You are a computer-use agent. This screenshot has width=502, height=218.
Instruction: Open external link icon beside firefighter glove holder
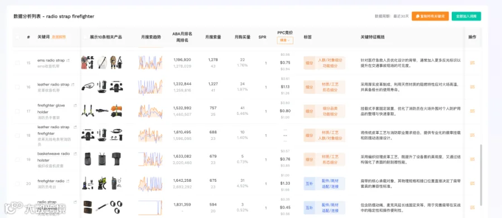pyautogui.click(x=75, y=105)
